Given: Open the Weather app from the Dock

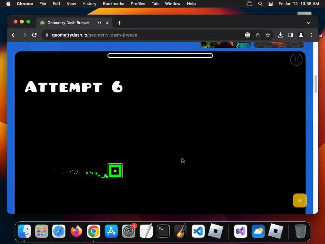Looking at the screenshot, I should [x=258, y=231].
